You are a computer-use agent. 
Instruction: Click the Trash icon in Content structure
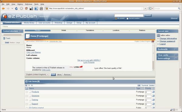4,38
